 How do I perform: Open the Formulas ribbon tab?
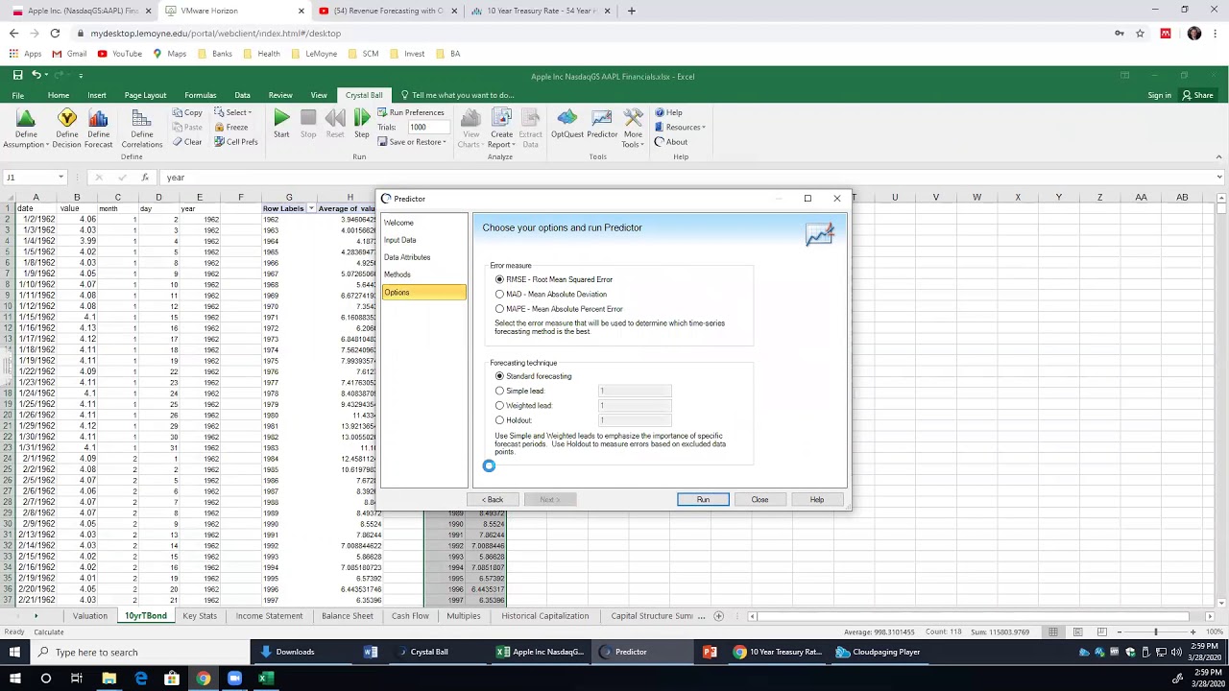tap(200, 95)
